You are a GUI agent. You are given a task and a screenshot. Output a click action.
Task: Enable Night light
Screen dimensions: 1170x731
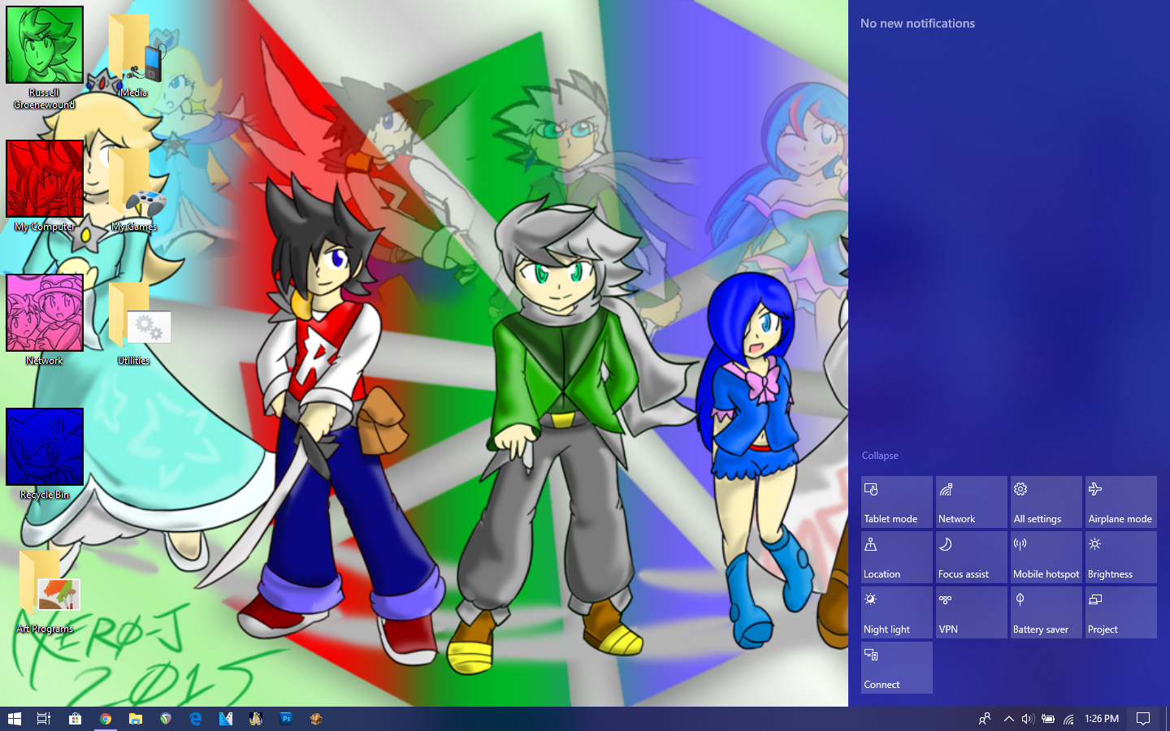click(x=896, y=612)
